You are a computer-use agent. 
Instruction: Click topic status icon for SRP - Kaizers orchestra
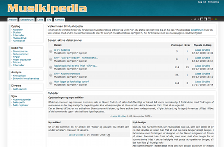pyautogui.click(x=51, y=75)
